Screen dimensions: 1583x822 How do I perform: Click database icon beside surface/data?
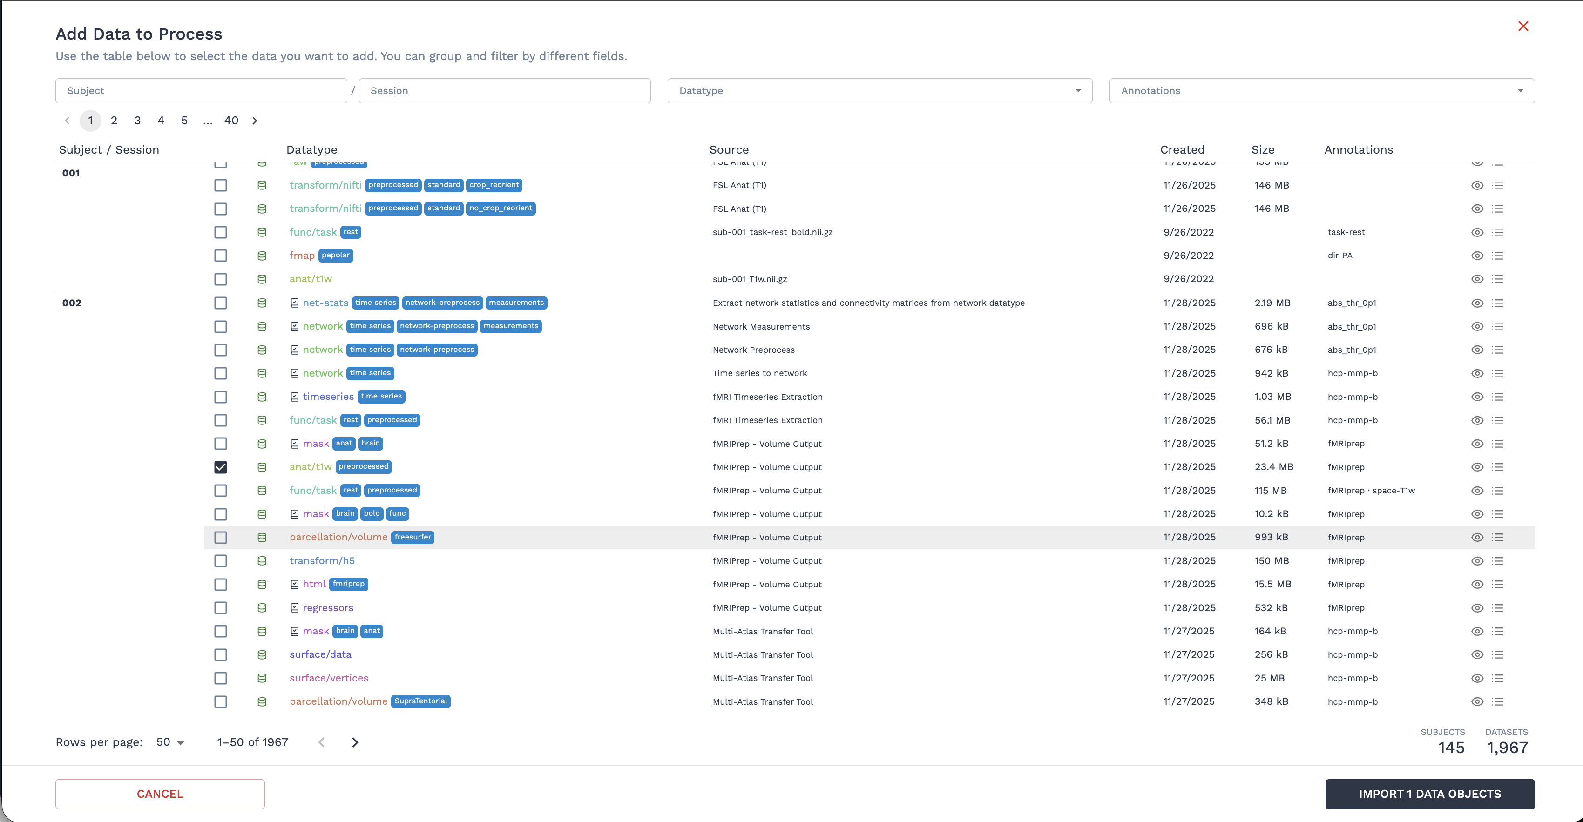pyautogui.click(x=262, y=655)
